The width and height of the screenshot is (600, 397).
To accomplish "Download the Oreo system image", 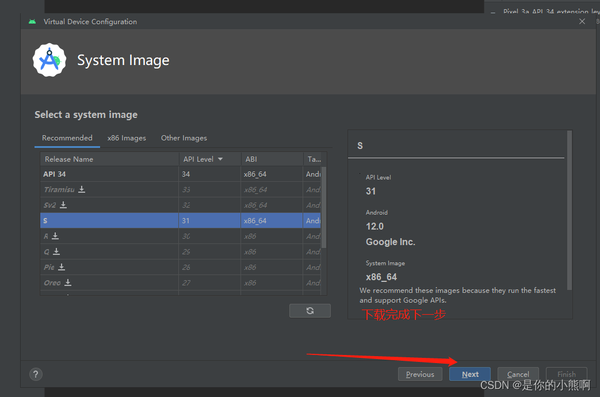I will coord(68,283).
